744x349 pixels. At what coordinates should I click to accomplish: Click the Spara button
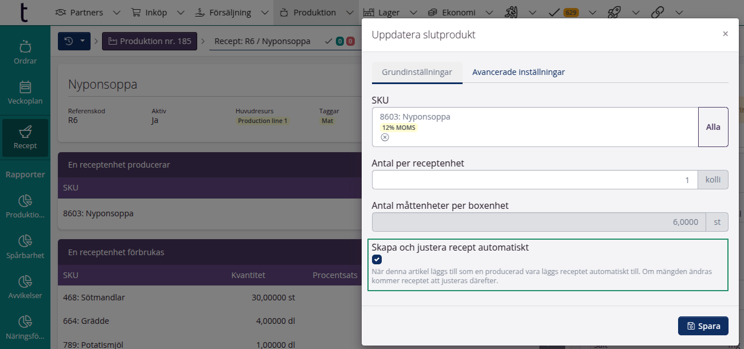pyautogui.click(x=703, y=326)
